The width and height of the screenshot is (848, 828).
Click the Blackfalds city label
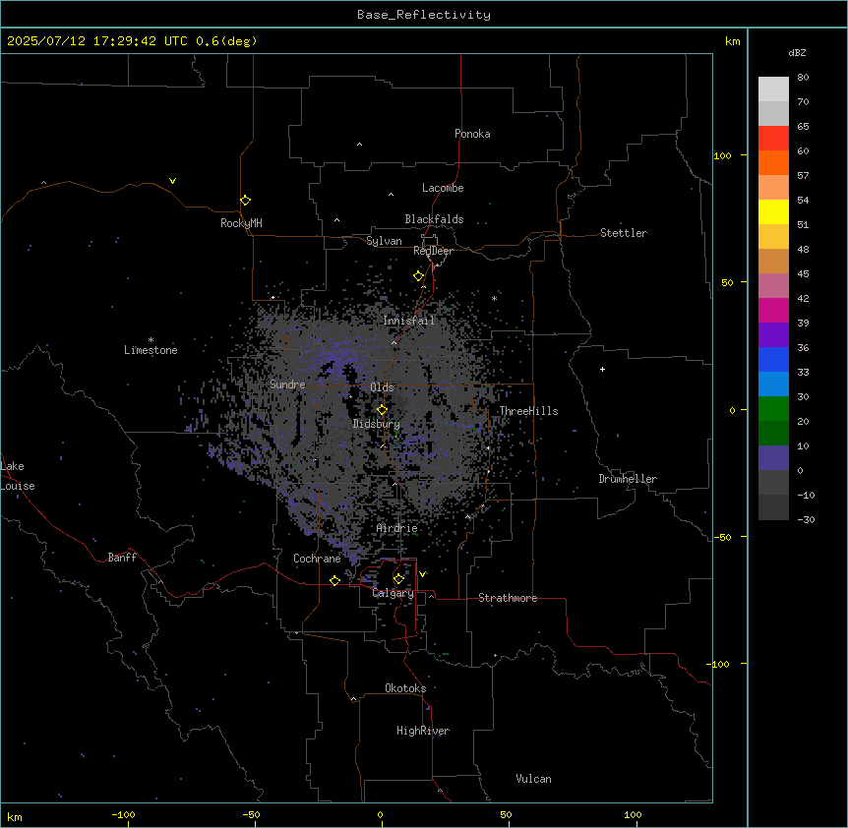(x=434, y=219)
